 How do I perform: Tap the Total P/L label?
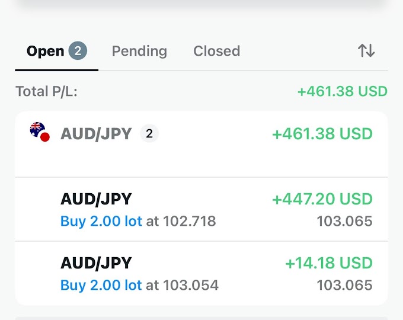pyautogui.click(x=46, y=92)
